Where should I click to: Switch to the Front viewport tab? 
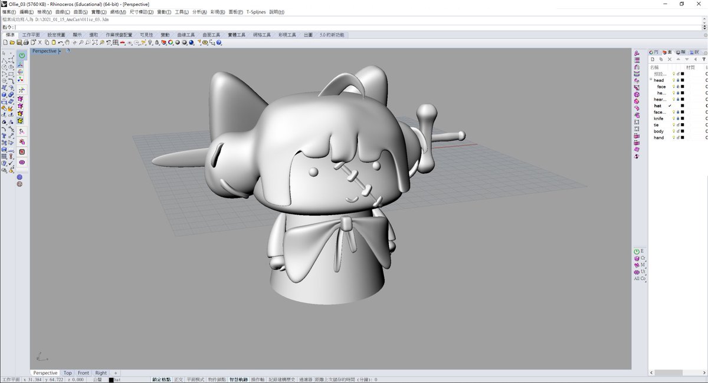point(83,373)
